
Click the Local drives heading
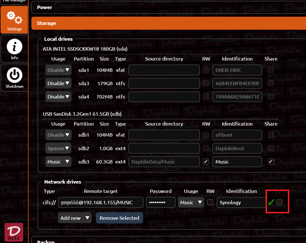click(58, 39)
